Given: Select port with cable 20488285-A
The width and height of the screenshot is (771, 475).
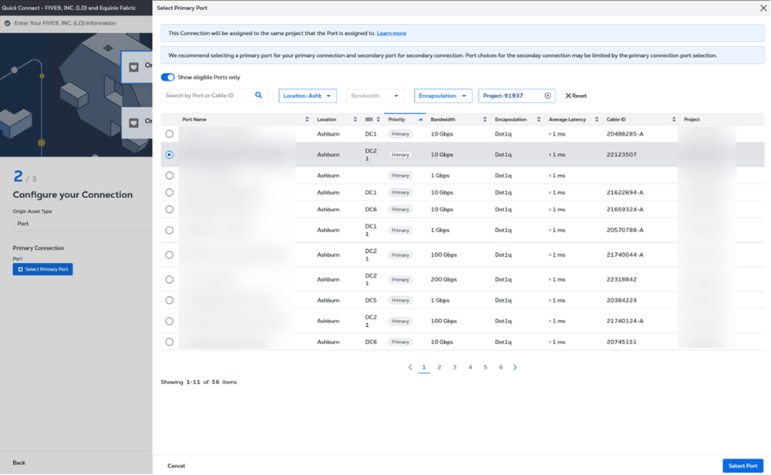Looking at the screenshot, I should [x=169, y=133].
